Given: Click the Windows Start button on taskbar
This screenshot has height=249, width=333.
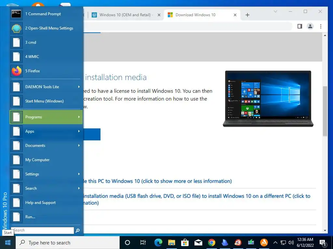Looking at the screenshot, I should click(8, 243).
